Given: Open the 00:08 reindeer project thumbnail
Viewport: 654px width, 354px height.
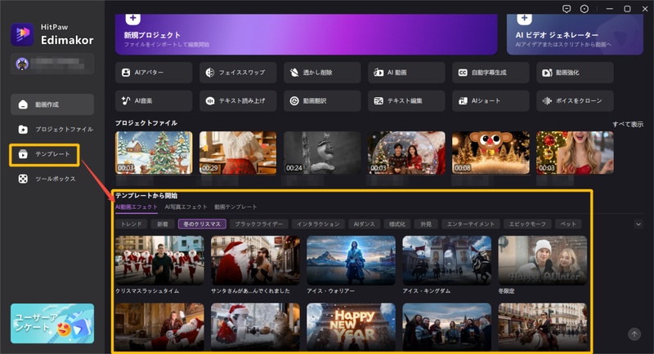Looking at the screenshot, I should pyautogui.click(x=490, y=153).
